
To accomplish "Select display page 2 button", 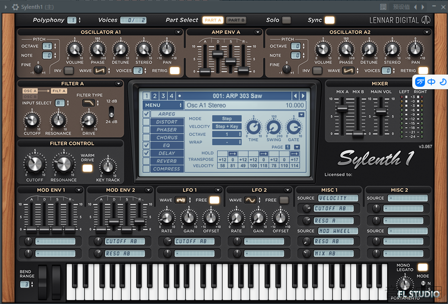I will pos(154,96).
